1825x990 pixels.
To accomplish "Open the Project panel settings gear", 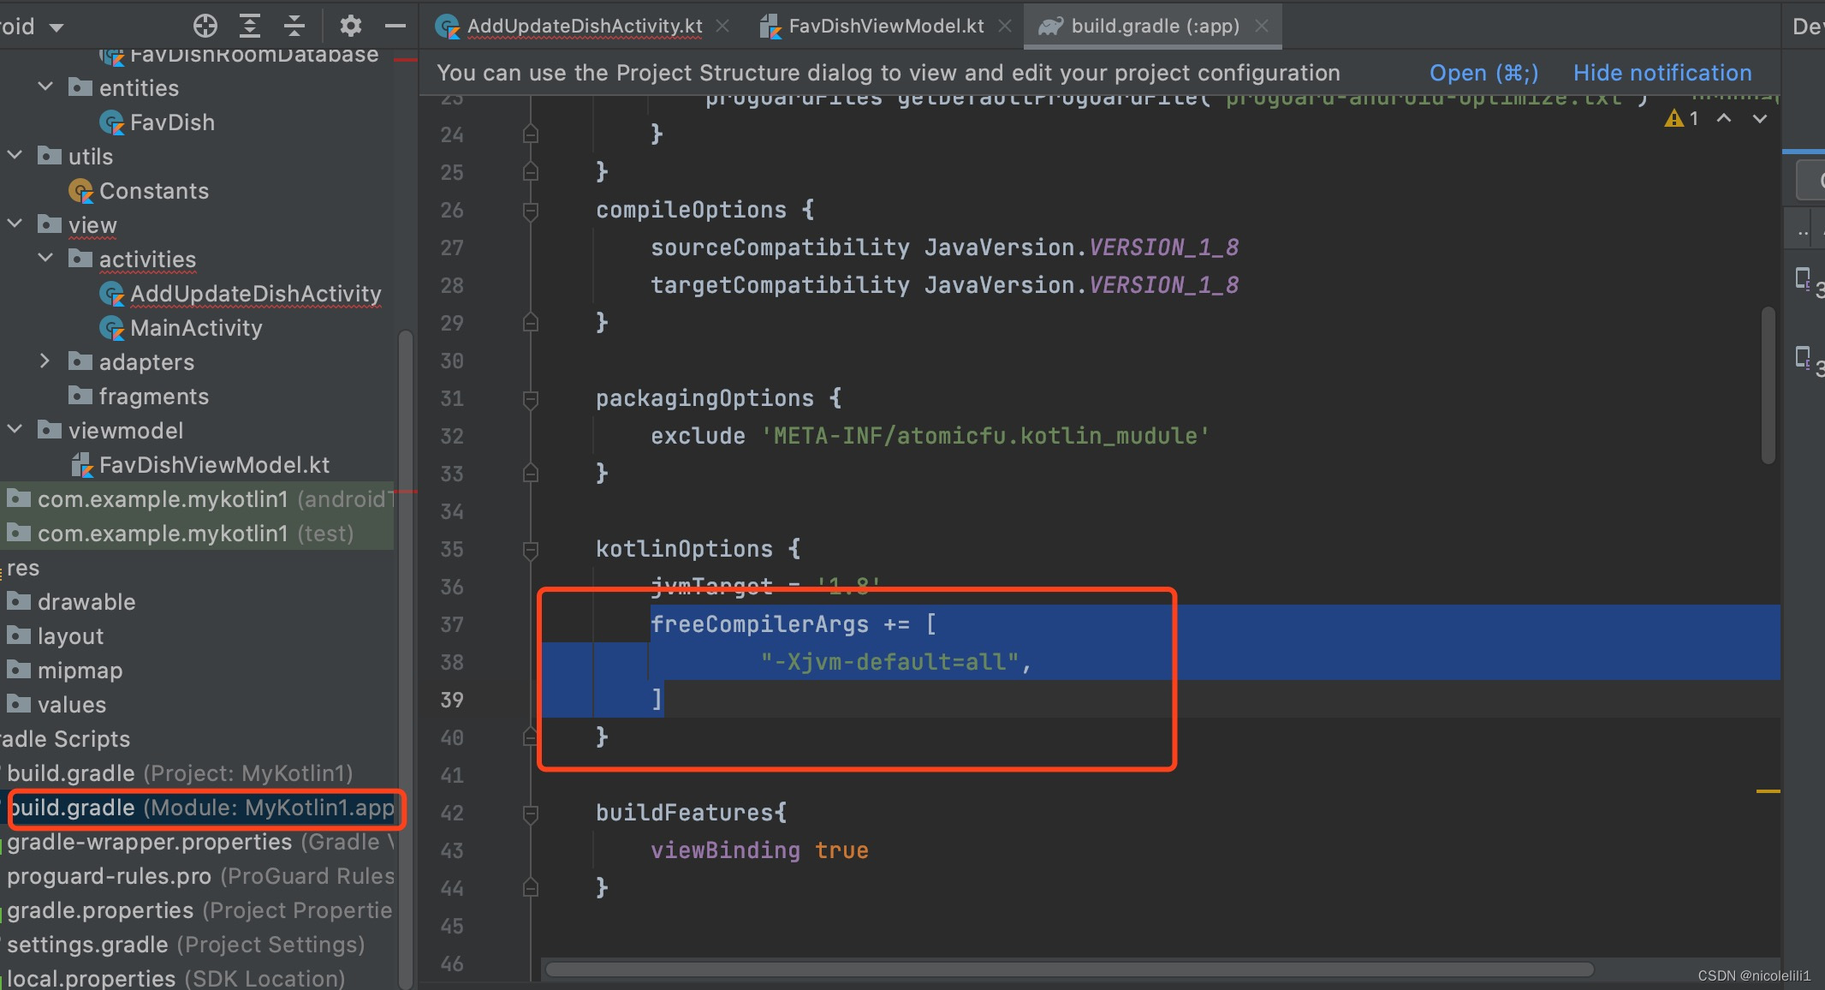I will (x=351, y=25).
